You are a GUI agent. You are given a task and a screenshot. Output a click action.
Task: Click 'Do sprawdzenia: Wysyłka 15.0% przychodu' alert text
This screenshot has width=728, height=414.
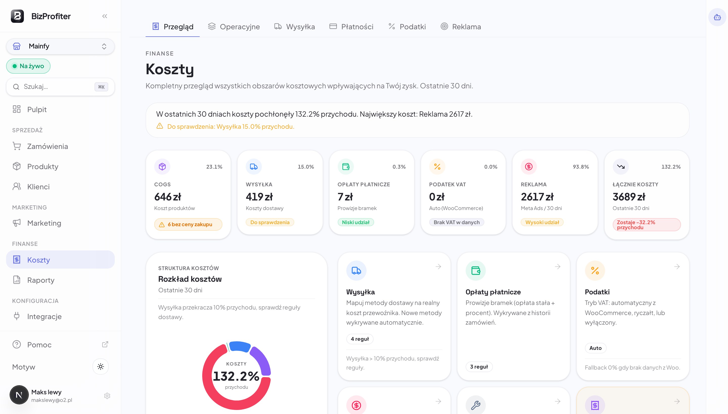coord(231,126)
